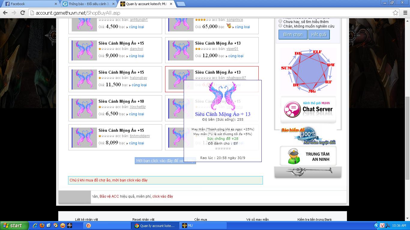Click title 'Siêu Cánh Mộng Ảo +10'
Image resolution: width=410 pixels, height=230 pixels.
(x=121, y=101)
